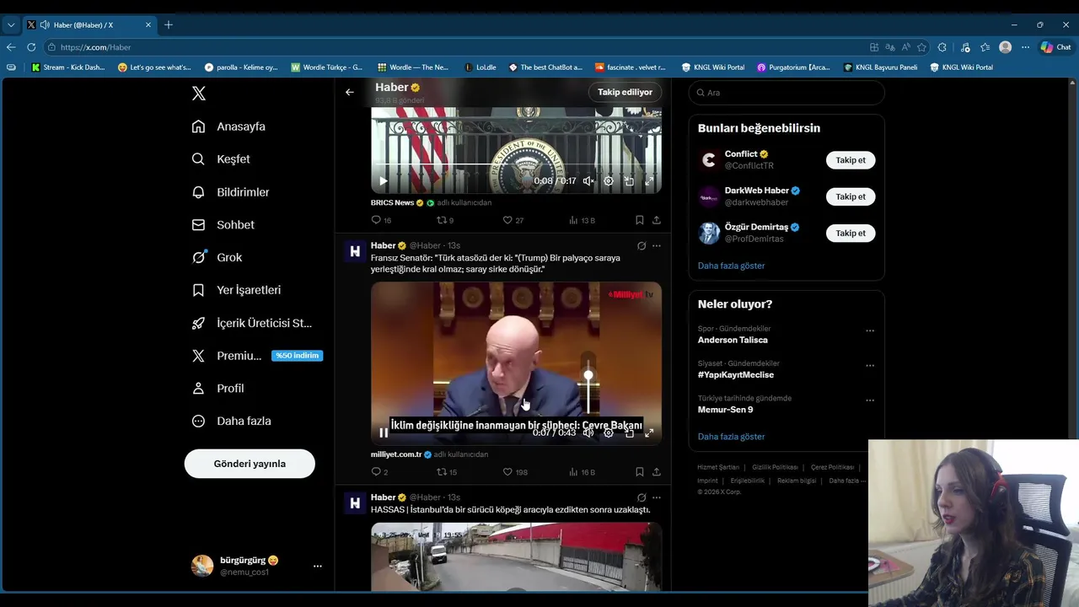This screenshot has width=1079, height=607.
Task: Open Bildirimler notifications
Action: [230, 192]
